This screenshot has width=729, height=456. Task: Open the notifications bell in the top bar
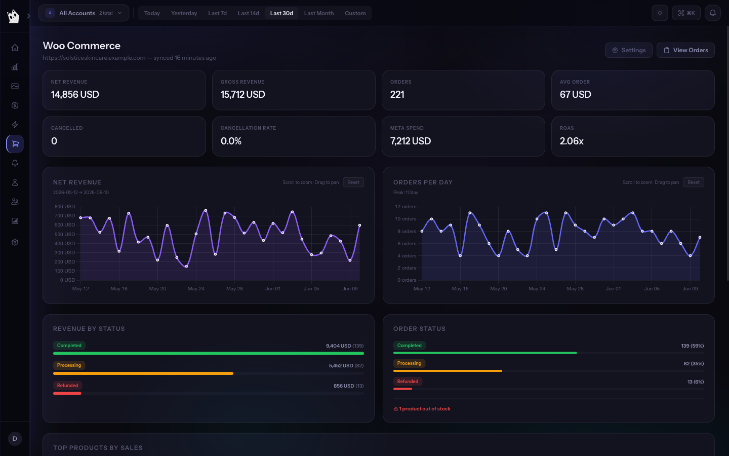pyautogui.click(x=713, y=13)
